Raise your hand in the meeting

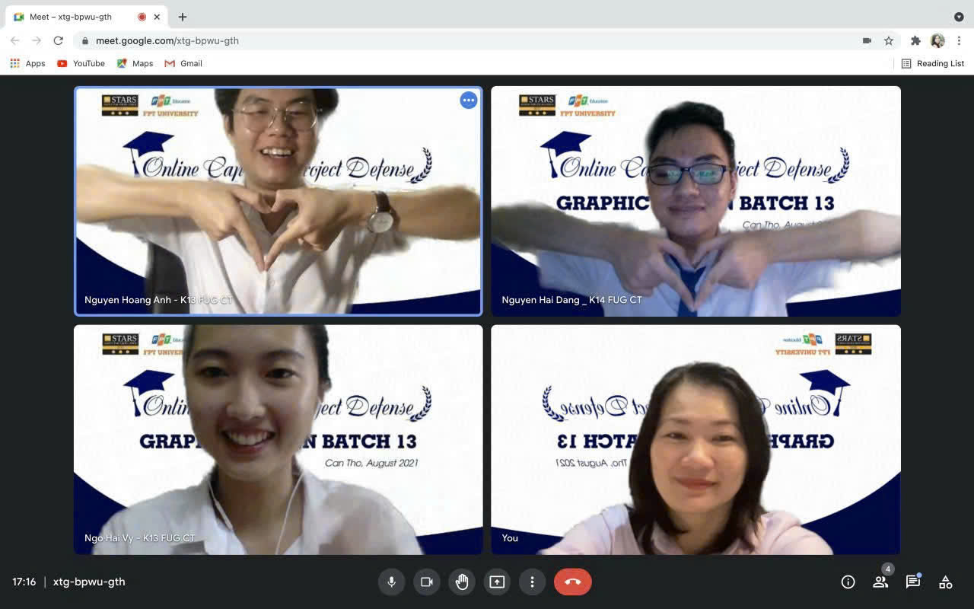coord(462,582)
